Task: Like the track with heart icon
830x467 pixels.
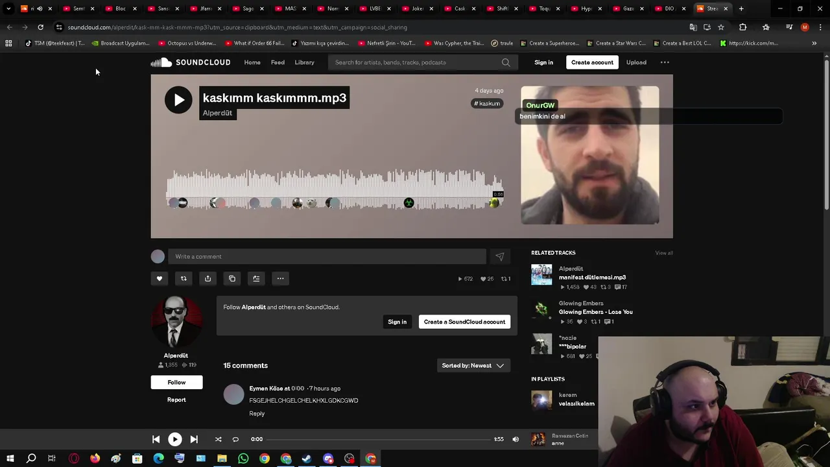Action: click(x=160, y=278)
